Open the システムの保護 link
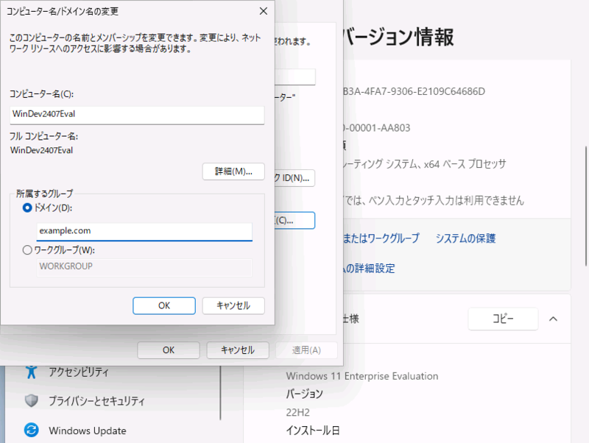Viewport: 589px width, 443px height. [x=465, y=238]
